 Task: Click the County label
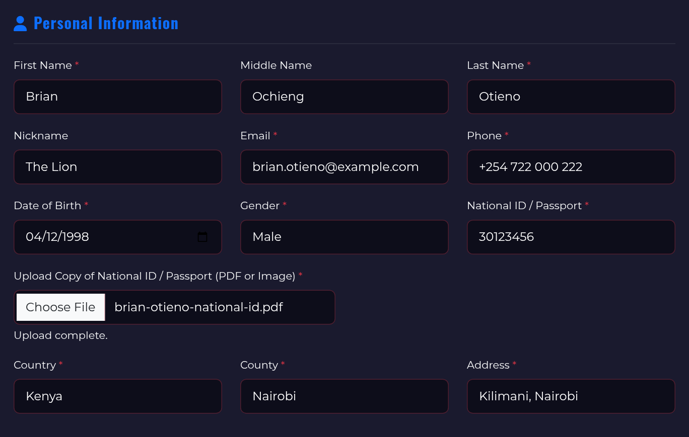pos(259,365)
